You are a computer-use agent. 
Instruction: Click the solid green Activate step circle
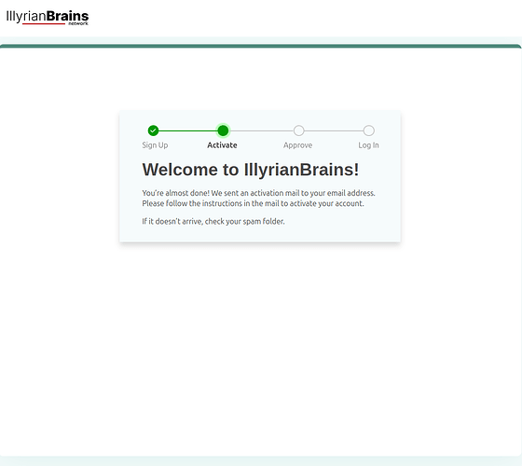[223, 130]
